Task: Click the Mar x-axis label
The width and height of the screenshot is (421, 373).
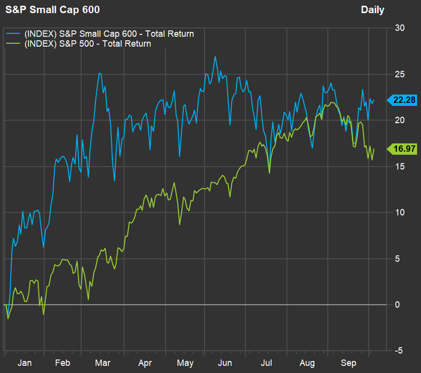Action: click(103, 363)
